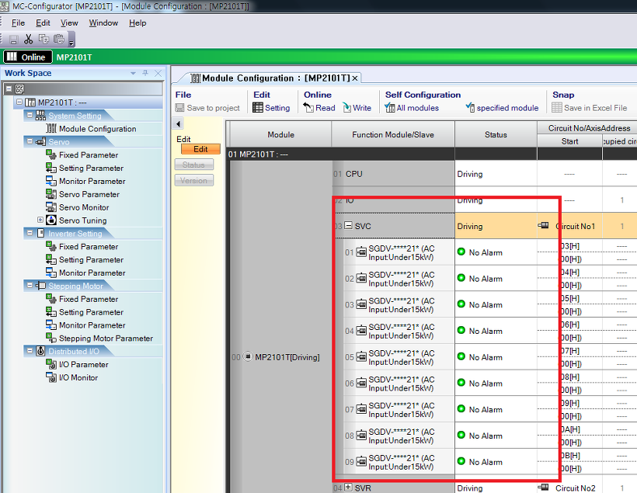Collapse the MP2101T tree node
This screenshot has width=637, height=493.
click(x=19, y=102)
